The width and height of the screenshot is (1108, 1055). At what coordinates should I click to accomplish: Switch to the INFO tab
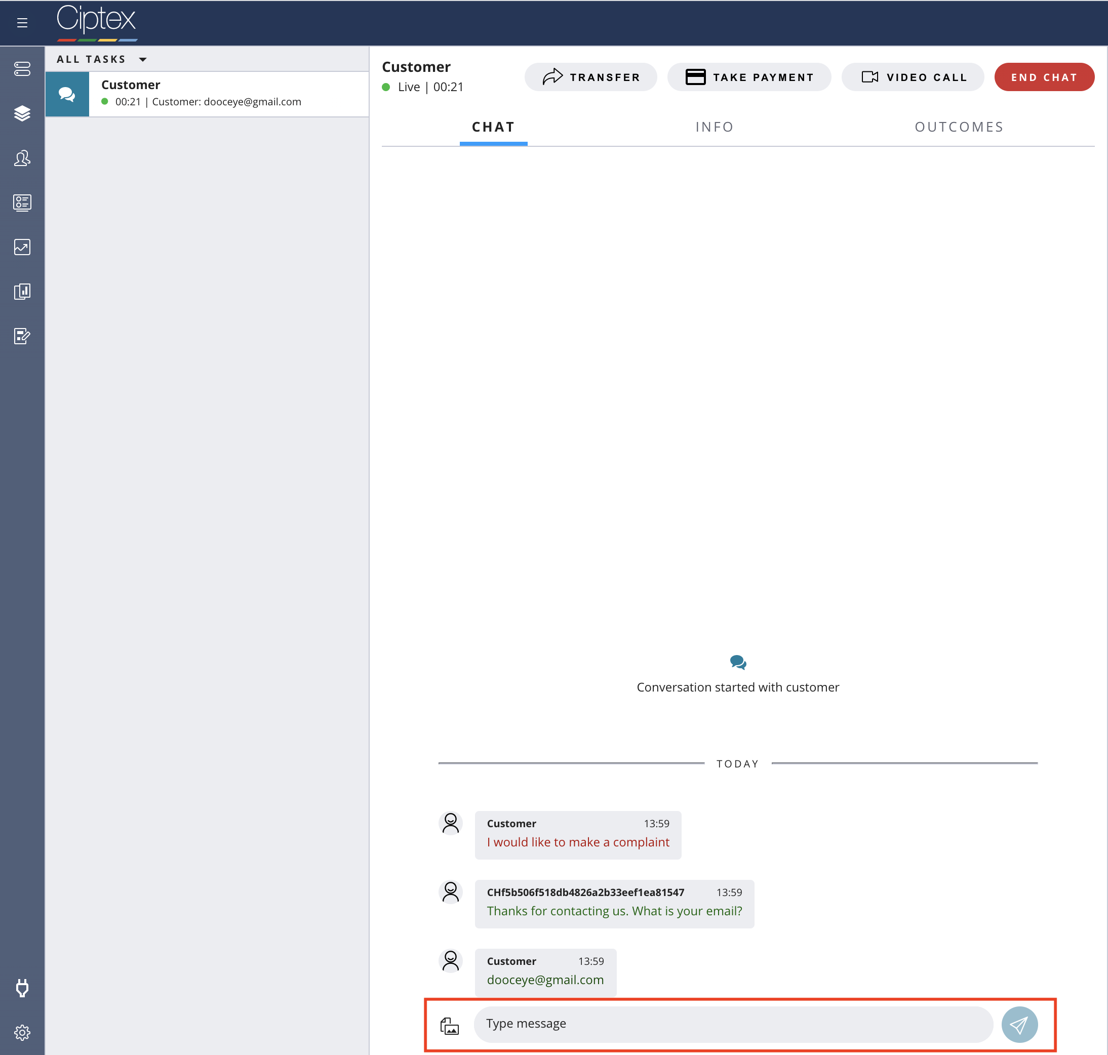(x=715, y=127)
